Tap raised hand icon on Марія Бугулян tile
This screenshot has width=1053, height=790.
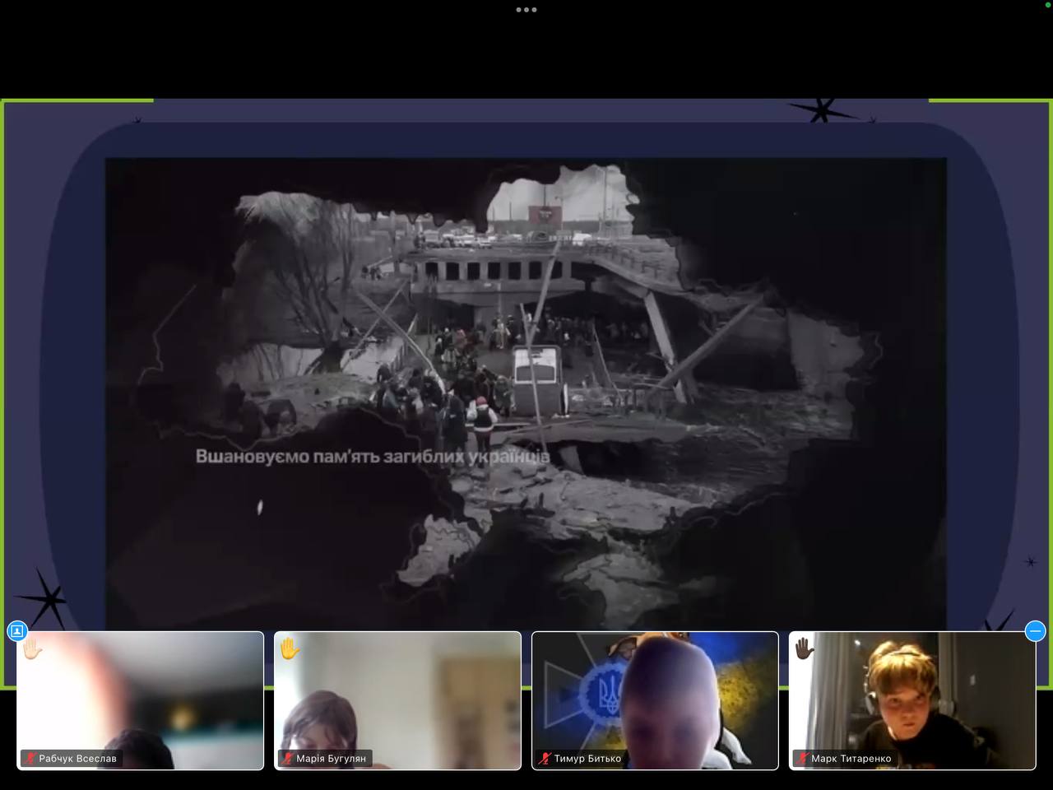point(290,650)
